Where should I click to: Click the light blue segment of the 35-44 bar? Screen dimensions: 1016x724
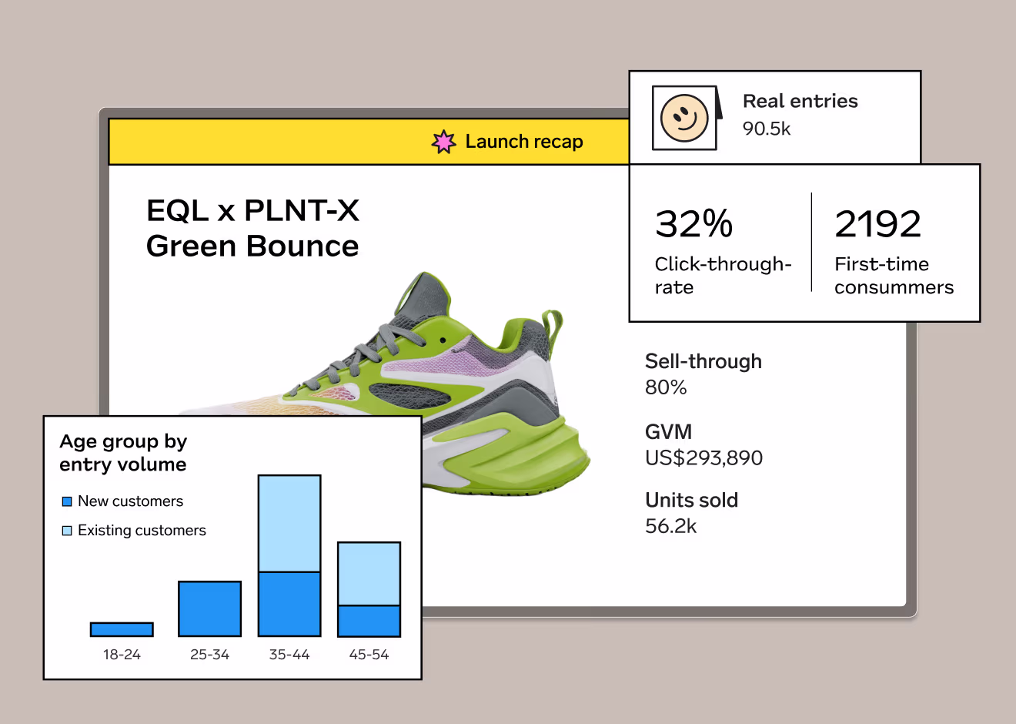pyautogui.click(x=289, y=524)
